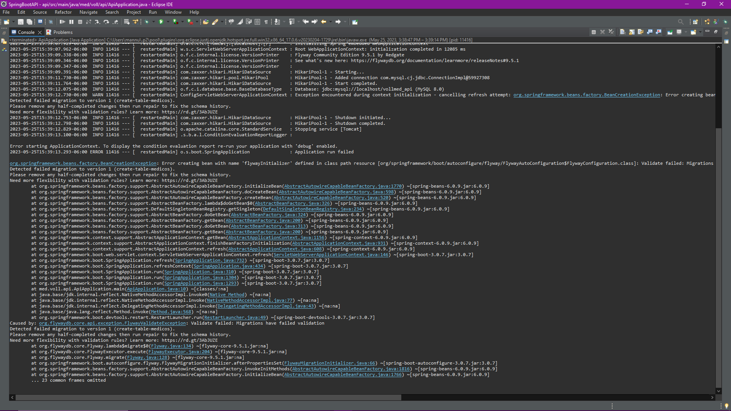The image size is (731, 411).
Task: Click the Drop to Frame icon
Action: 126,22
